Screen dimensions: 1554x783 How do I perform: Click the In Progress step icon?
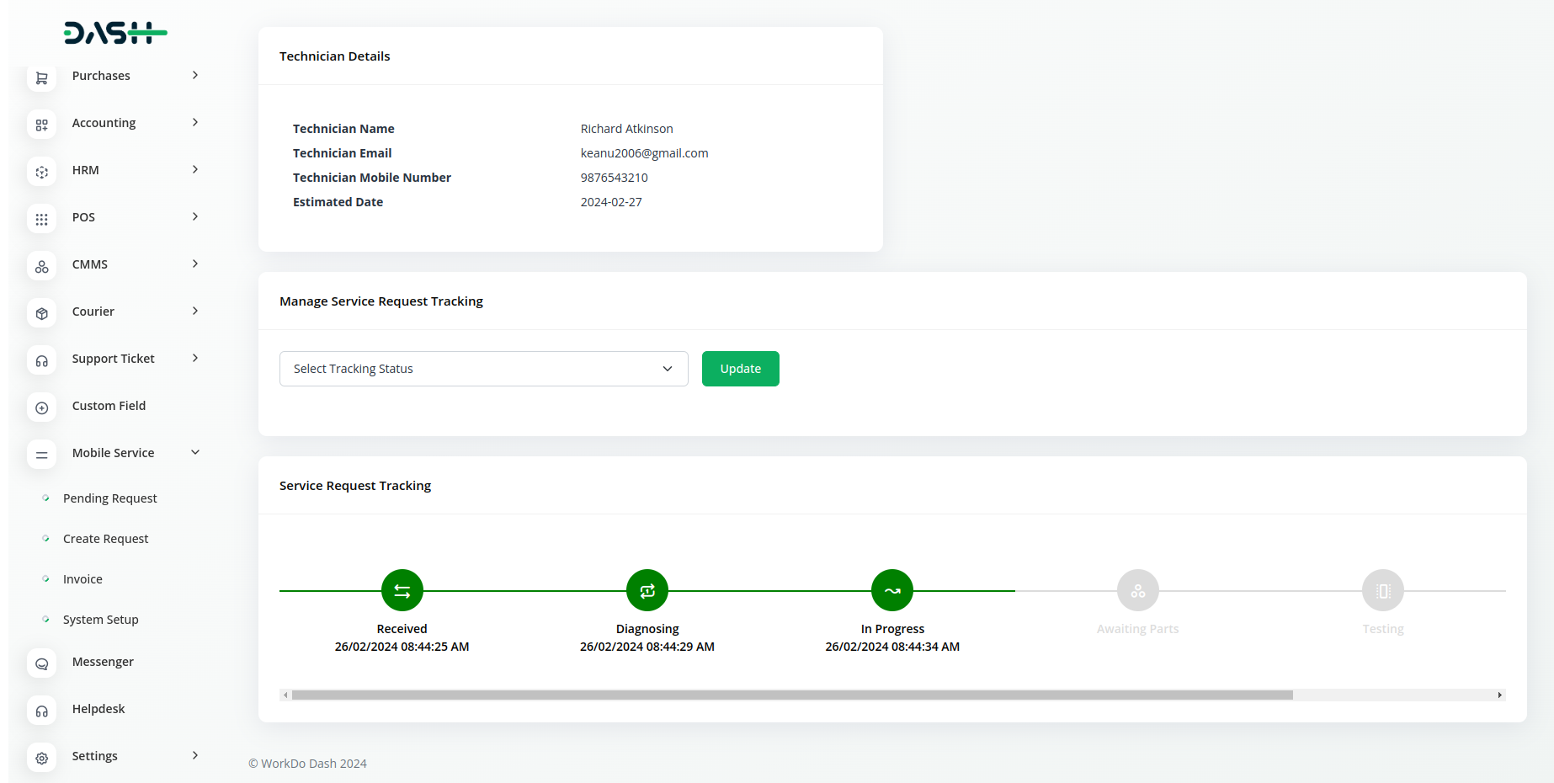(x=891, y=591)
